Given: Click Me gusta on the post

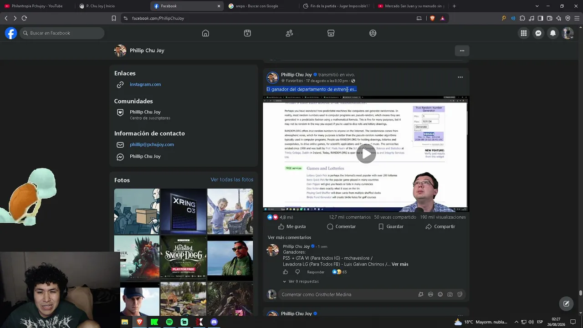Looking at the screenshot, I should 292,226.
